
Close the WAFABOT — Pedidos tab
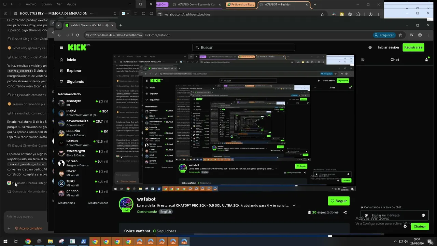307,5
